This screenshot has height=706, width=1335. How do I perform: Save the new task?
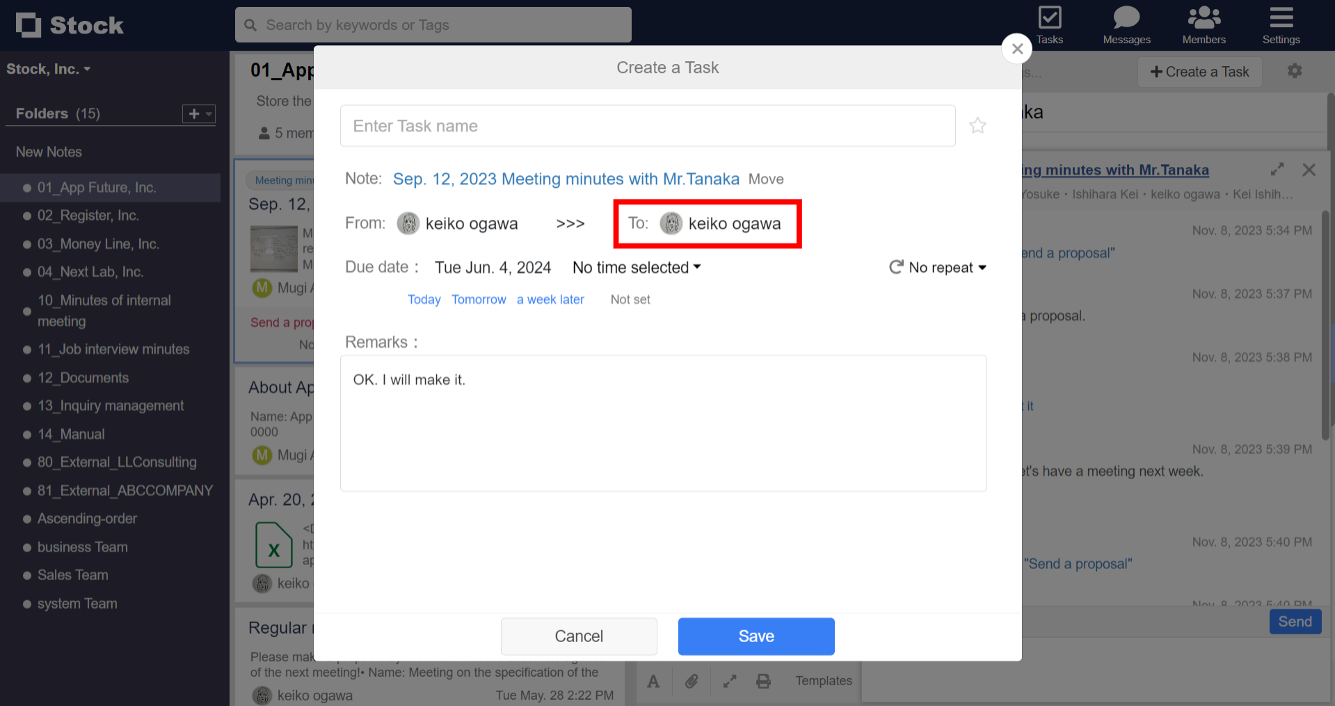coord(756,636)
